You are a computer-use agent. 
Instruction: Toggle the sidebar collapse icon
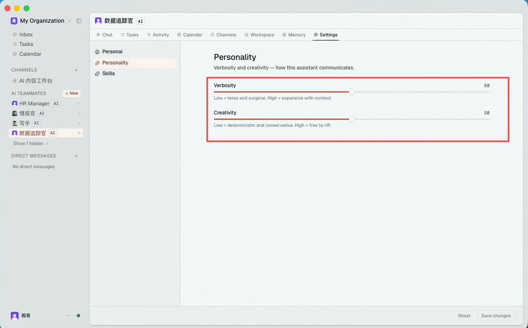pos(79,21)
